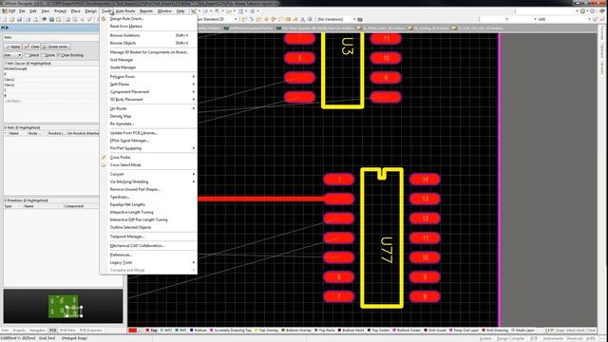The image size is (608, 342).
Task: Select the Bottom Overlay layer tab
Action: coord(296,331)
